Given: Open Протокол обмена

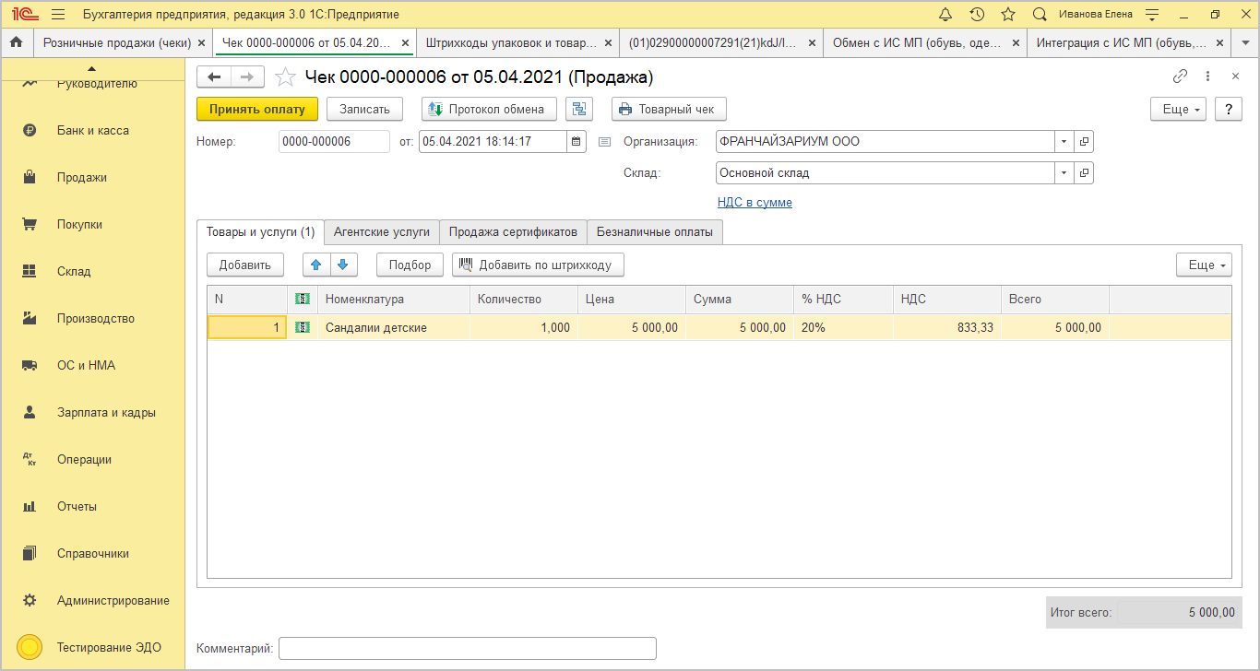Looking at the screenshot, I should 490,109.
